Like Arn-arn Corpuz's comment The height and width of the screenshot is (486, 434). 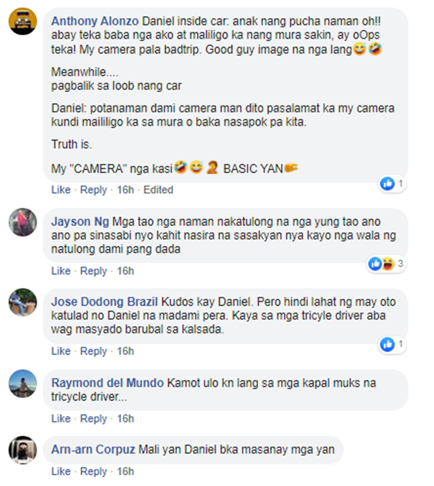click(x=61, y=472)
